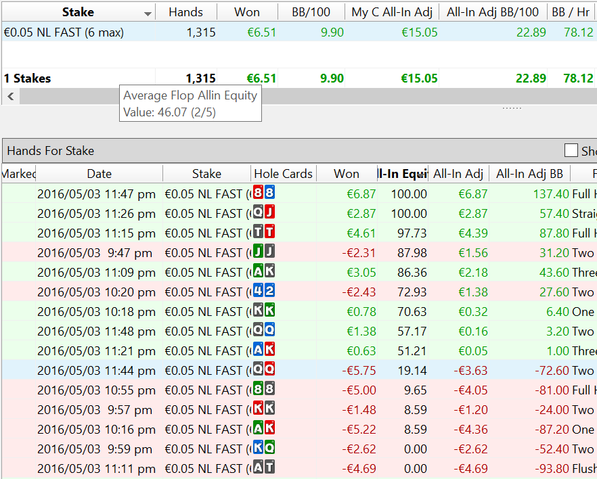Screen dimensions: 597x479
Task: Click the Hole Cards column header
Action: 283,174
